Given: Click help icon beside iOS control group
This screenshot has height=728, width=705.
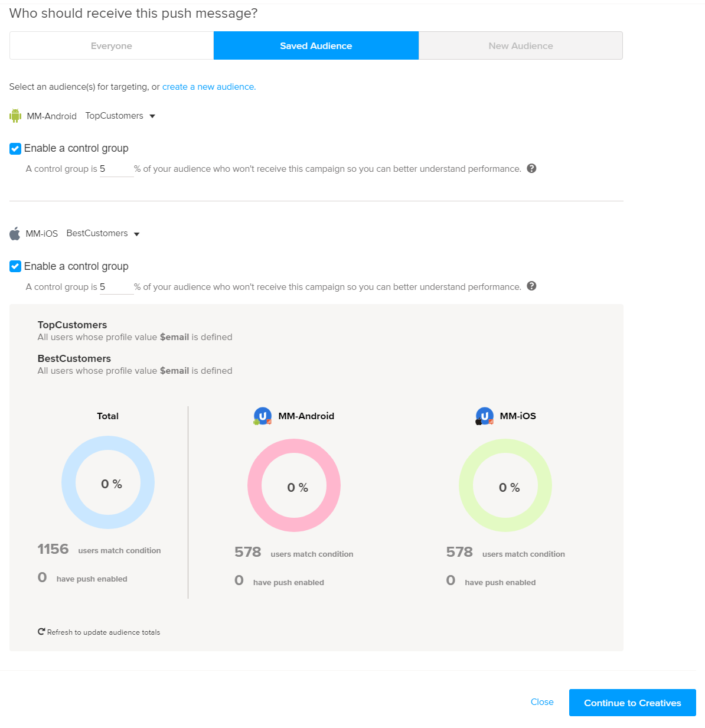Looking at the screenshot, I should [531, 286].
